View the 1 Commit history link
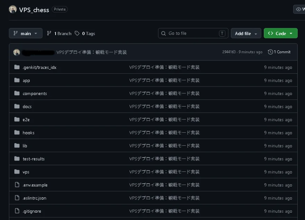305x220 pixels. tap(279, 52)
